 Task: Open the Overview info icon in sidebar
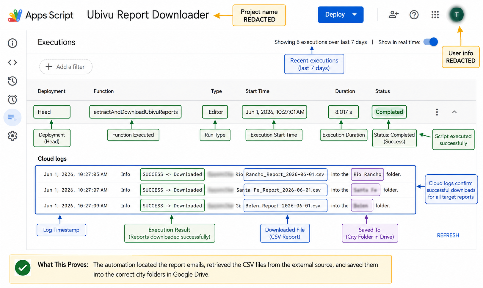pos(12,43)
